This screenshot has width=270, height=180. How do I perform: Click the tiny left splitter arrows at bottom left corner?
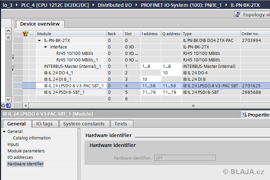click(3, 105)
